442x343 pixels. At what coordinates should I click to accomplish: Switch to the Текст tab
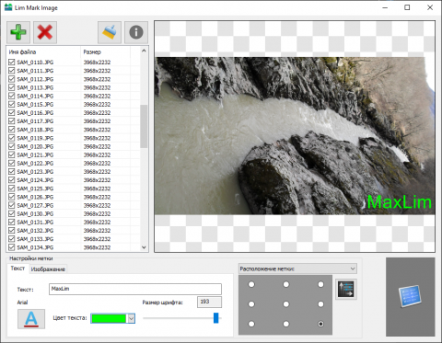click(x=17, y=269)
